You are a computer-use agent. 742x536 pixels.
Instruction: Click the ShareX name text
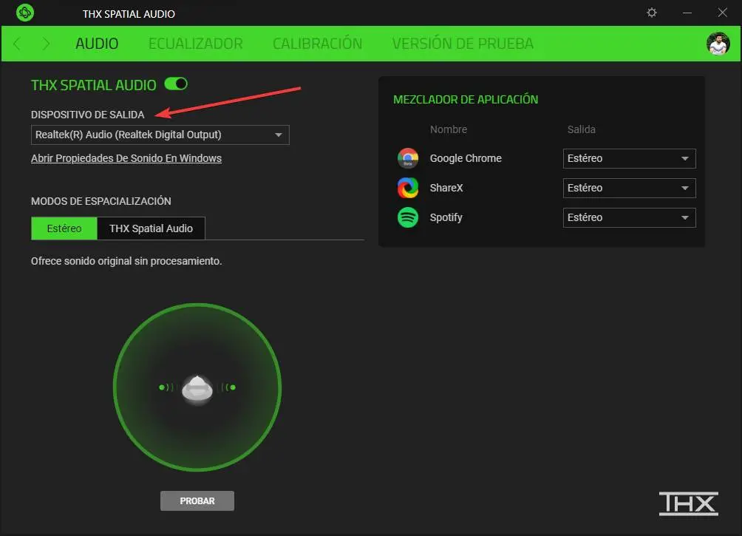(446, 188)
